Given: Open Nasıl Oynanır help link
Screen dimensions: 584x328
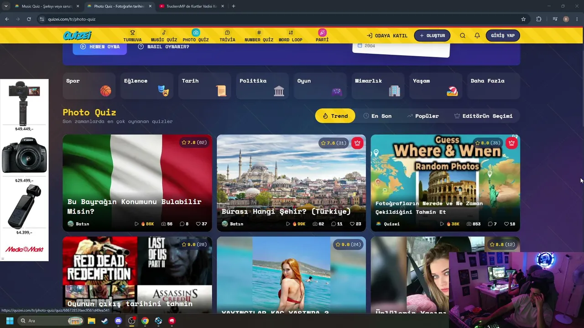Looking at the screenshot, I should 163,46.
